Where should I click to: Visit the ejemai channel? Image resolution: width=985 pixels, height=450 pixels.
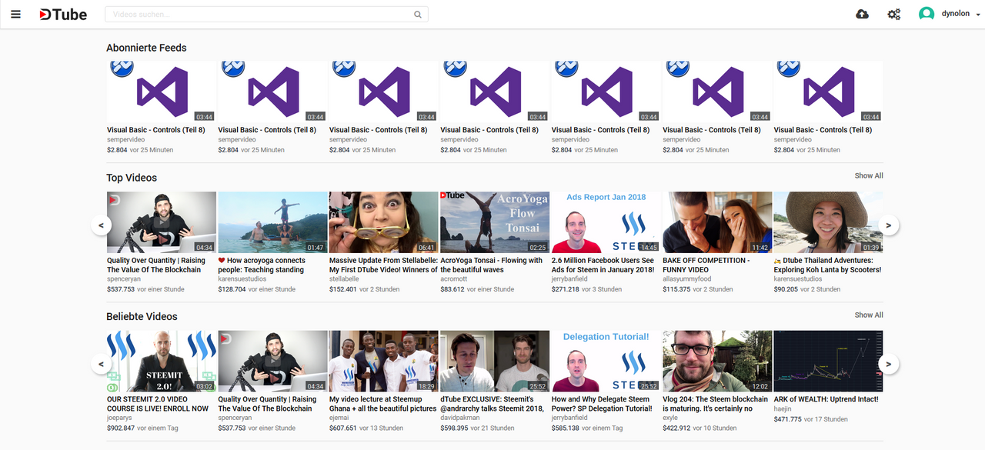click(341, 418)
